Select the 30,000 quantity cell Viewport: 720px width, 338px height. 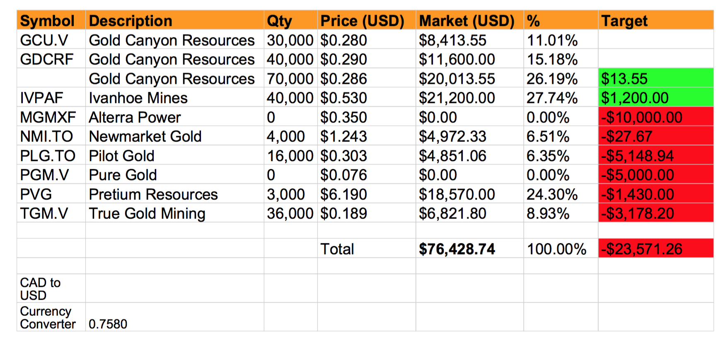(290, 39)
